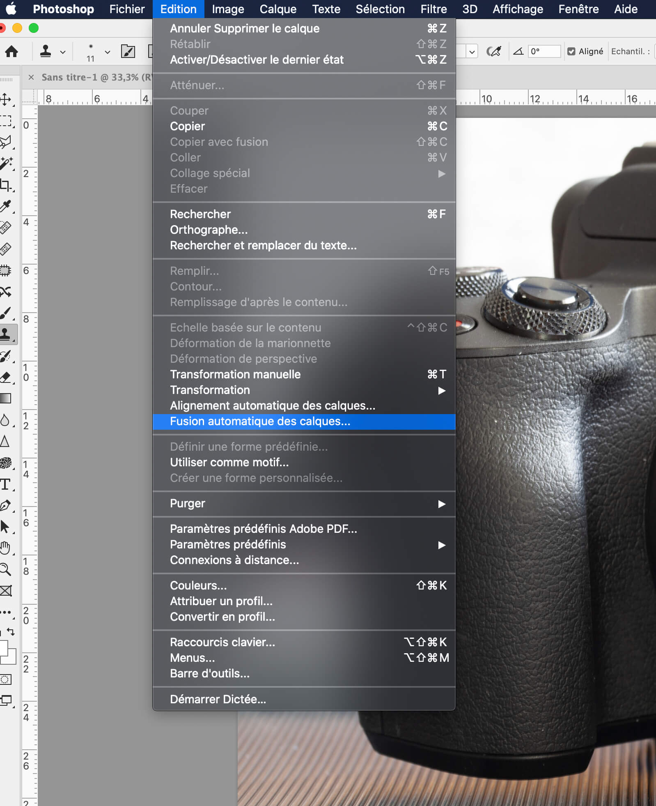Choose Rechercher in the Edition menu
This screenshot has width=656, height=806.
point(304,214)
